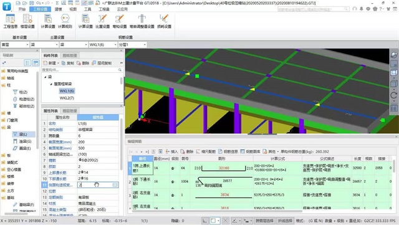Screen dimensions: 399x225
Task: Click the 插入 insert icon in the rebar editor
Action: (x=171, y=151)
